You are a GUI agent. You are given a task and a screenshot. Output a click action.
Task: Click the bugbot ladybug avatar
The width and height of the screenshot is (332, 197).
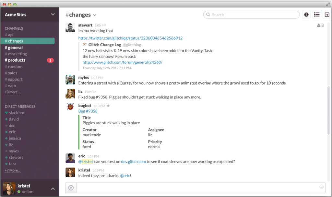pyautogui.click(x=70, y=107)
